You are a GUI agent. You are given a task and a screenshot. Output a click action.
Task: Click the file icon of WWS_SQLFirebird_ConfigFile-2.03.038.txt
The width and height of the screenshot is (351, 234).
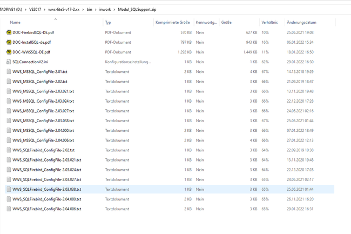[9, 190]
